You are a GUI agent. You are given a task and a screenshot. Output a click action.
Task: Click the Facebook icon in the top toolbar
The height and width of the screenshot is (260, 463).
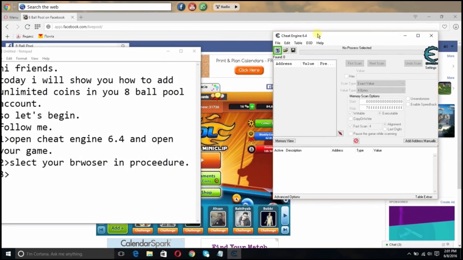point(181,7)
